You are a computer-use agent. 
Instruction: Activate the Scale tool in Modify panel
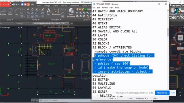click(32, 16)
